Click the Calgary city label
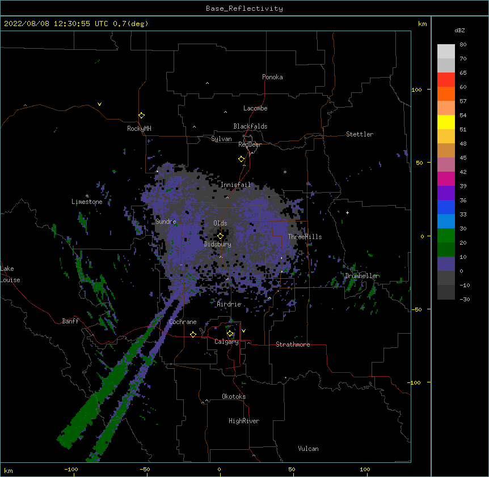 226,342
